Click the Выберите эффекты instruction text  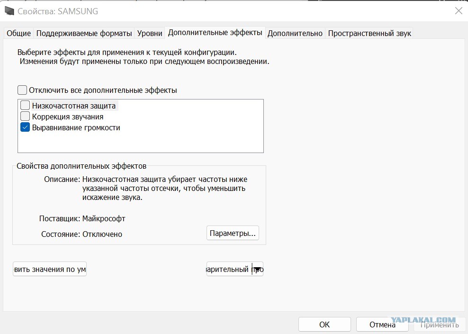143,57
